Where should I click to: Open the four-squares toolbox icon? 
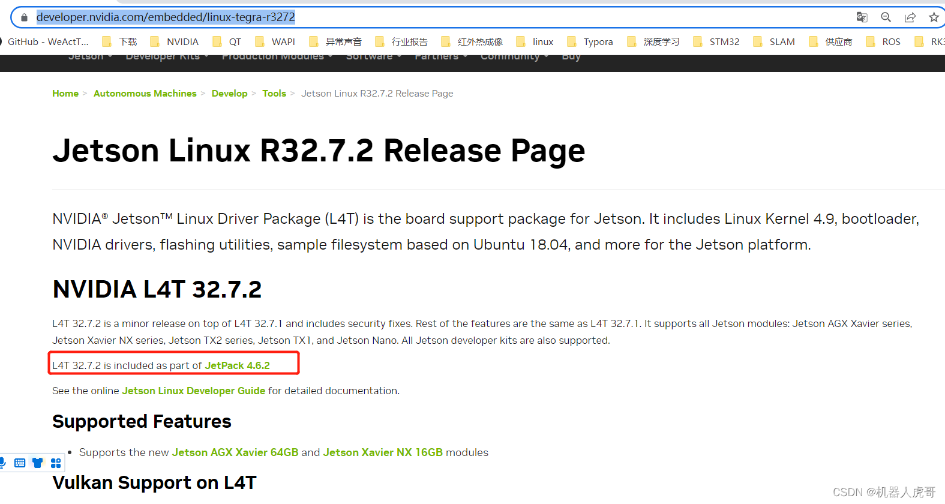click(x=56, y=463)
